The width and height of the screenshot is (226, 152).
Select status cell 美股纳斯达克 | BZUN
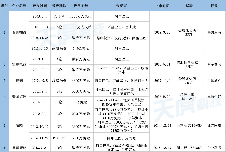[189, 65]
